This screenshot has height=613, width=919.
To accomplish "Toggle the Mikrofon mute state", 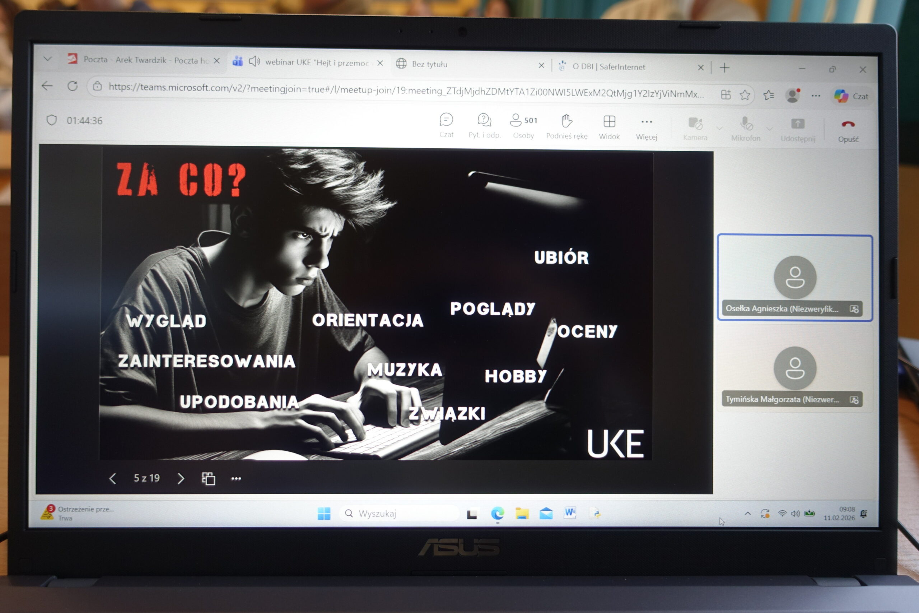I will click(x=746, y=124).
